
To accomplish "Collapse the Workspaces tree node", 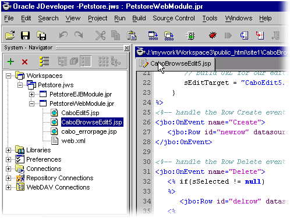I will [8, 76].
